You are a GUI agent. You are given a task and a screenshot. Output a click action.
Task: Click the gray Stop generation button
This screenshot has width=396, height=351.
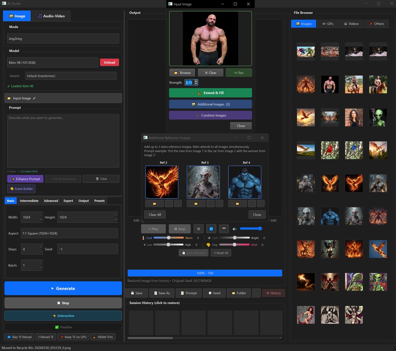pyautogui.click(x=63, y=303)
